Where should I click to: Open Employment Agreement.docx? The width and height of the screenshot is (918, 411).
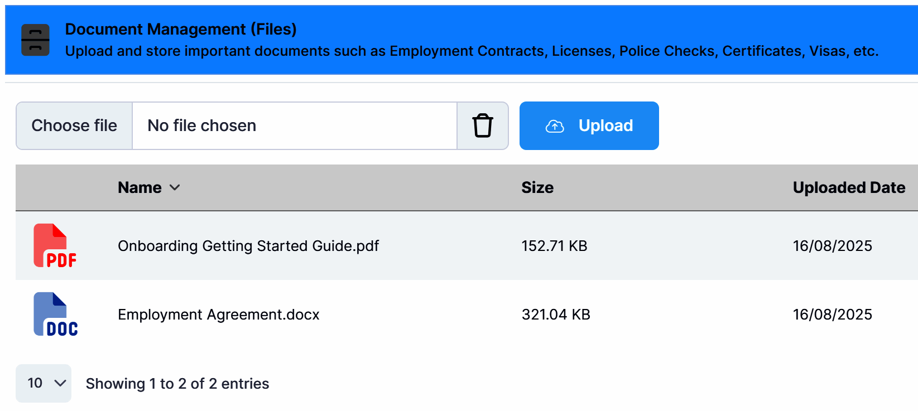click(218, 315)
